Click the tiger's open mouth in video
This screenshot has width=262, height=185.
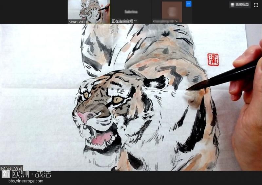coord(100,137)
